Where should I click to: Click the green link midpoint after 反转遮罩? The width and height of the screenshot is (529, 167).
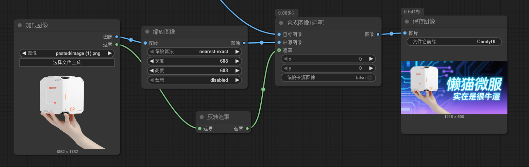click(x=263, y=90)
